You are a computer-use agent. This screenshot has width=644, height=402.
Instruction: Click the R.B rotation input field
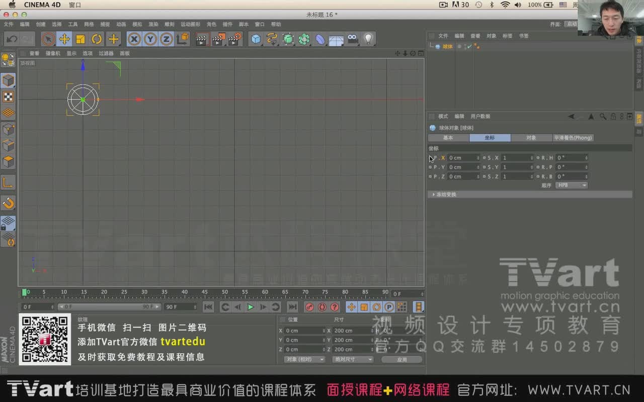(572, 176)
